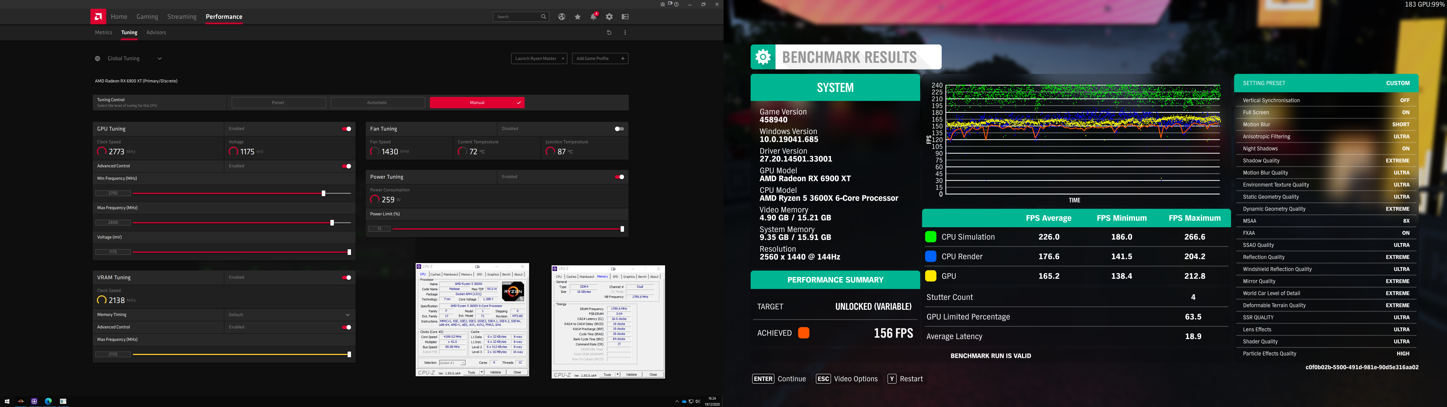The image size is (1447, 407).
Task: Click the mini-mode icon in left CPU-Z title bar
Action: tap(477, 267)
